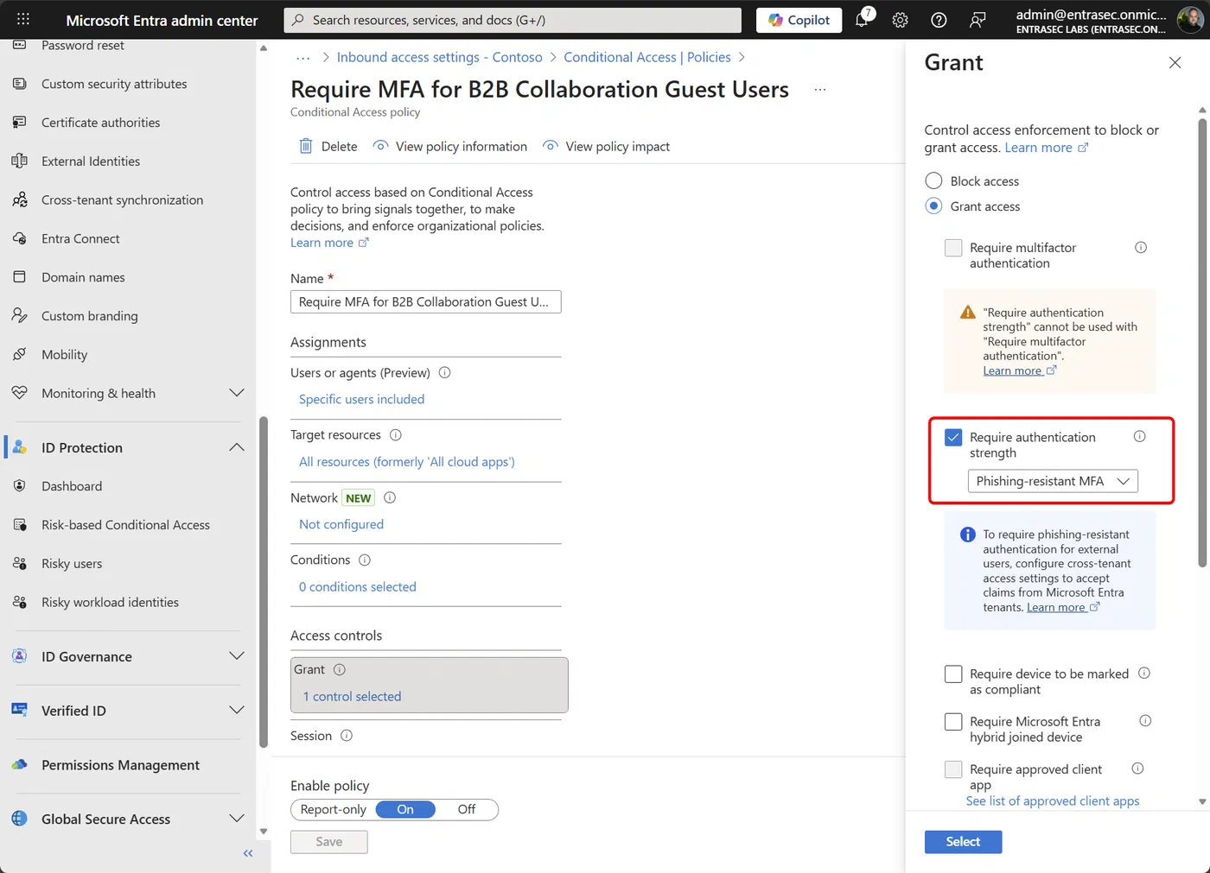Screen dimensions: 1210x873
Task: Click the policy Name input field
Action: (426, 301)
